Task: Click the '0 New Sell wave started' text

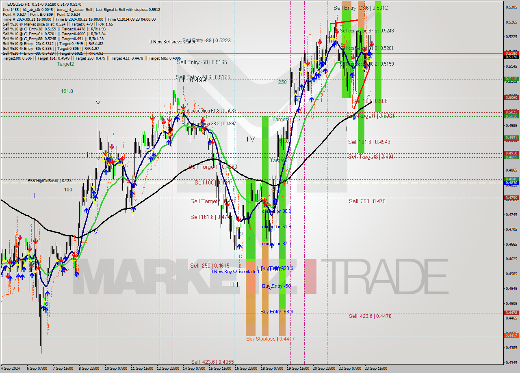Action: [173, 42]
